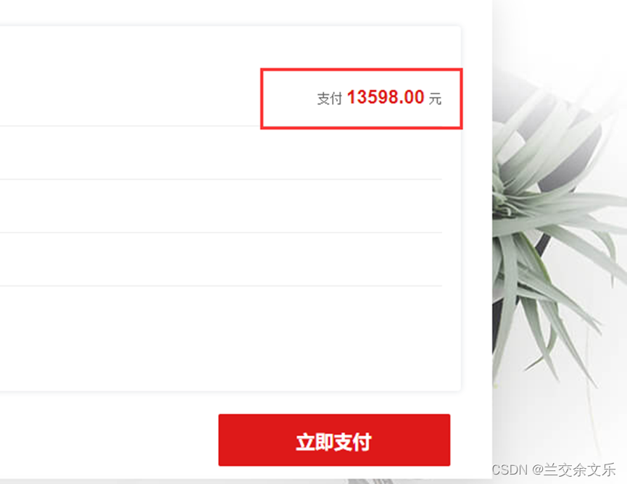
Task: Click the large blank area above pay button
Action: point(230,338)
